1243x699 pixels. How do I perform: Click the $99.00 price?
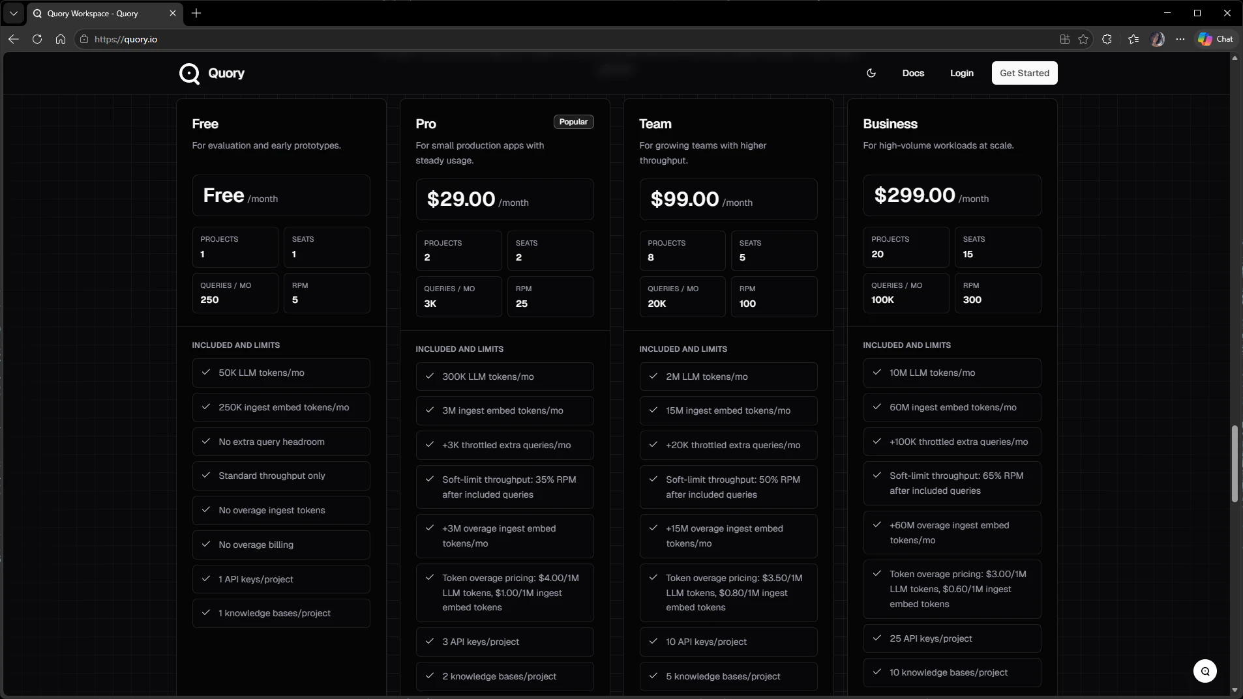point(685,199)
